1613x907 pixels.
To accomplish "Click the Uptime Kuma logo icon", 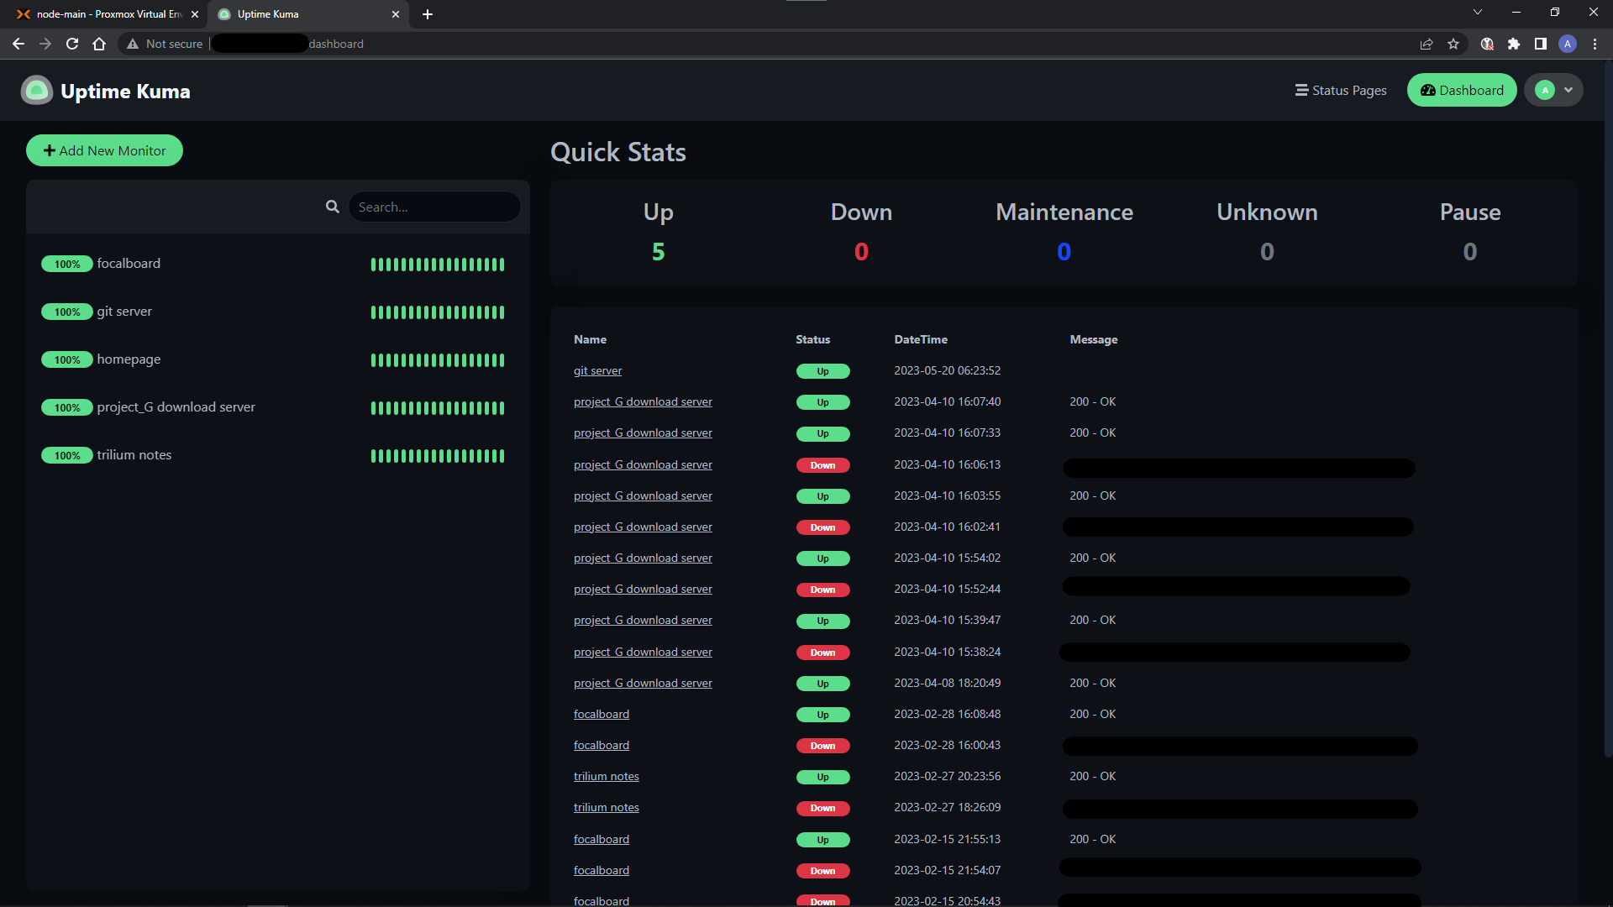I will pos(37,90).
